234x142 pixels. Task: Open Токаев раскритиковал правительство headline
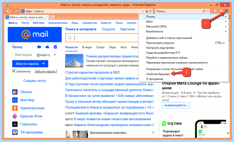[112, 56]
